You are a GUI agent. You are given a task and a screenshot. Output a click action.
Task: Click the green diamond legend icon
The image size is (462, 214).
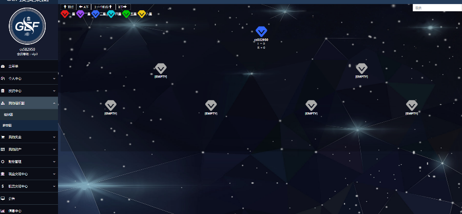tap(126, 14)
